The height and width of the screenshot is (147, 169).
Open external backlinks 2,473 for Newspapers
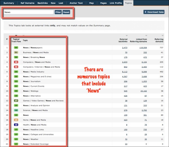pos(125,47)
